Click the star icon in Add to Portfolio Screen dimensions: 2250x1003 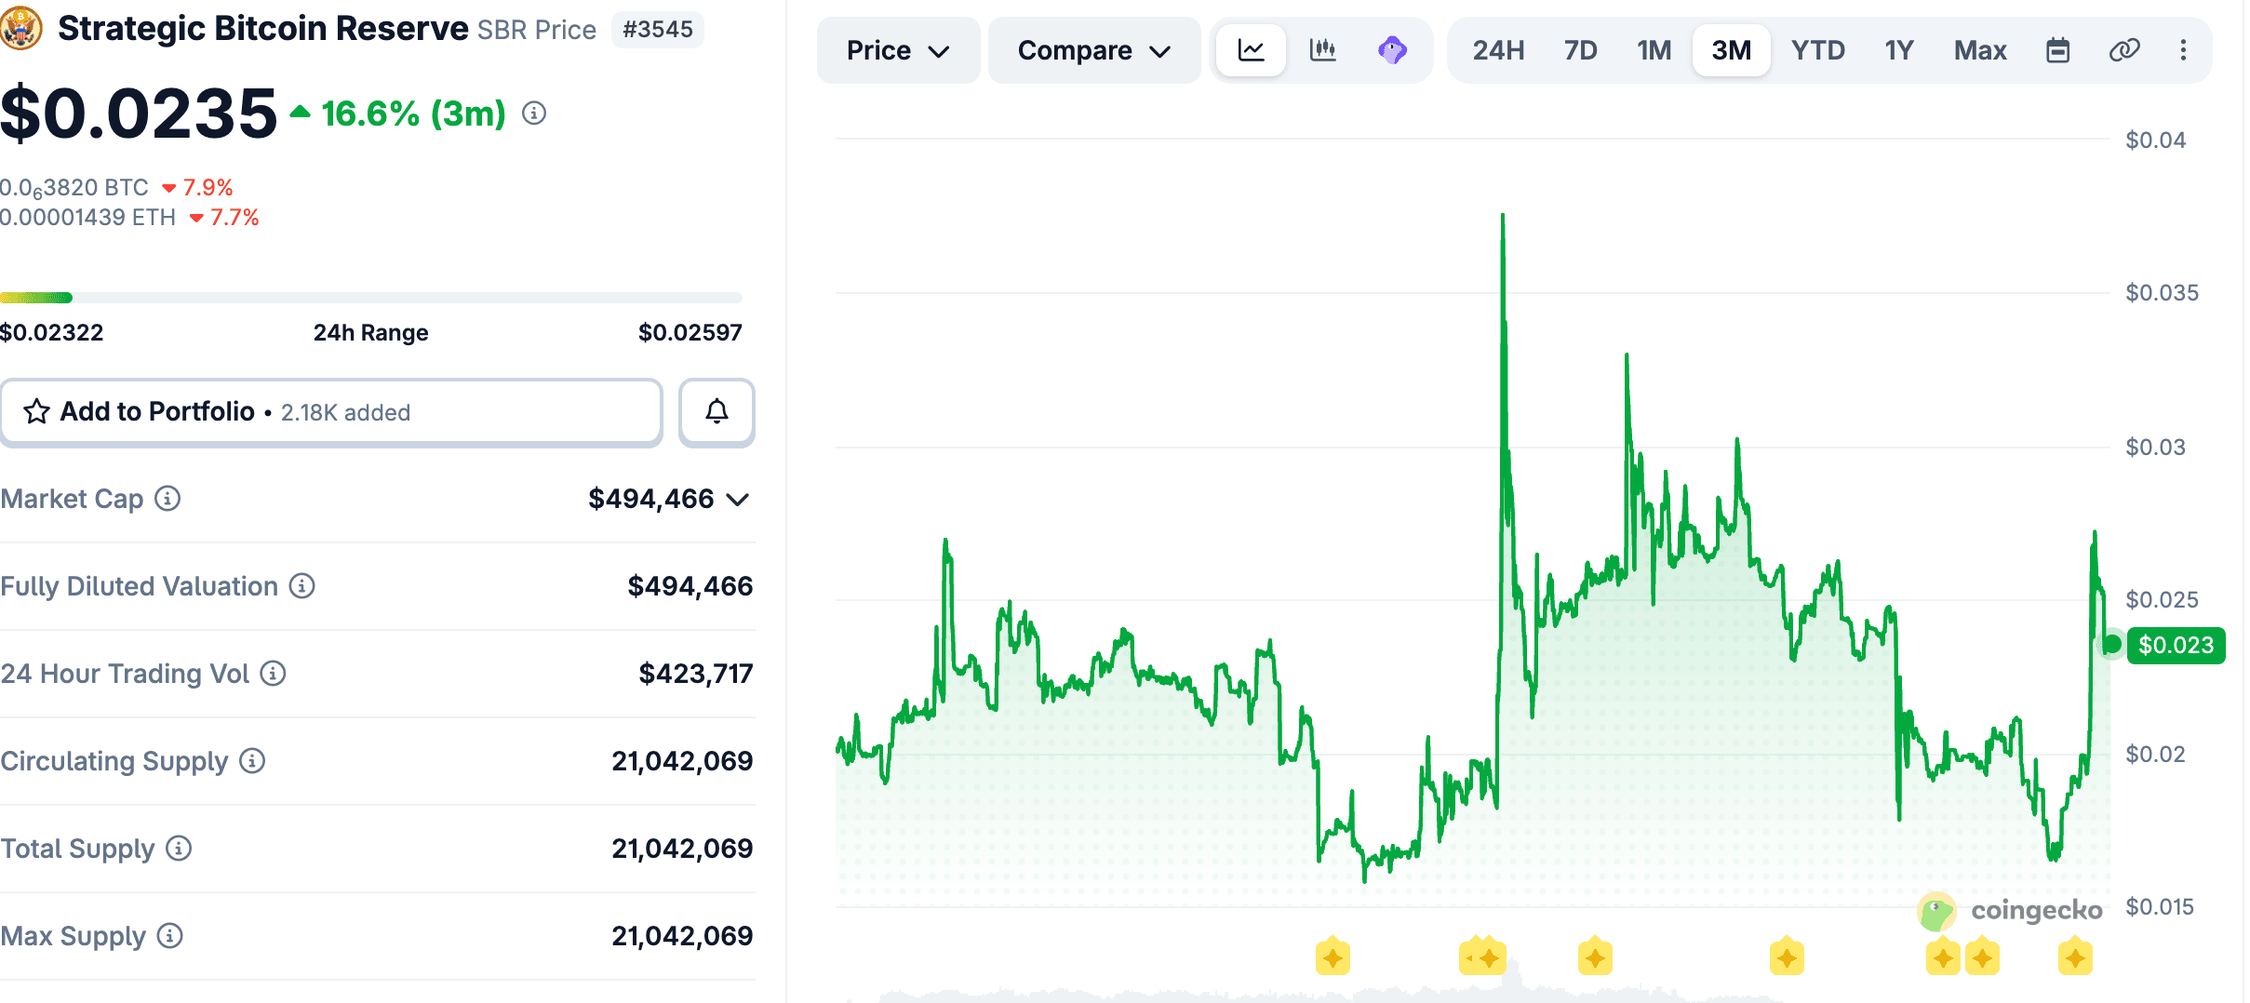click(x=36, y=411)
